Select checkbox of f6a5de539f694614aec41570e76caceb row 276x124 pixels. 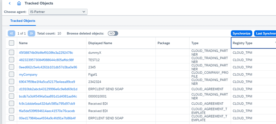(x=11, y=111)
